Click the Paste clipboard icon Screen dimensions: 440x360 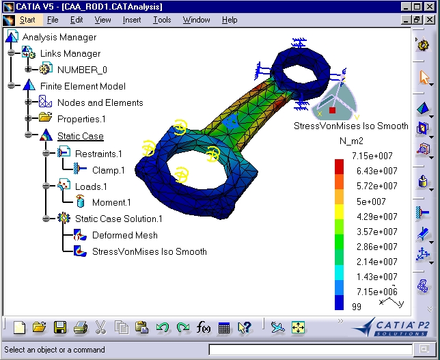pos(141,327)
